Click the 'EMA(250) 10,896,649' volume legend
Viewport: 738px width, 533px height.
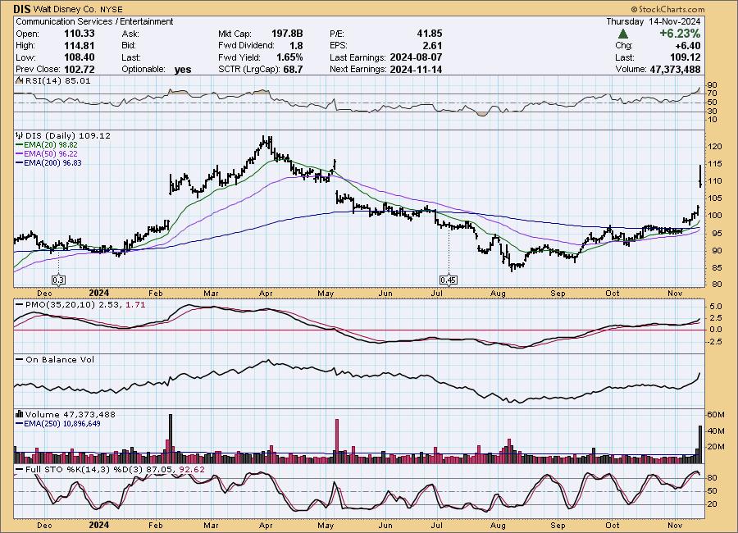58,424
